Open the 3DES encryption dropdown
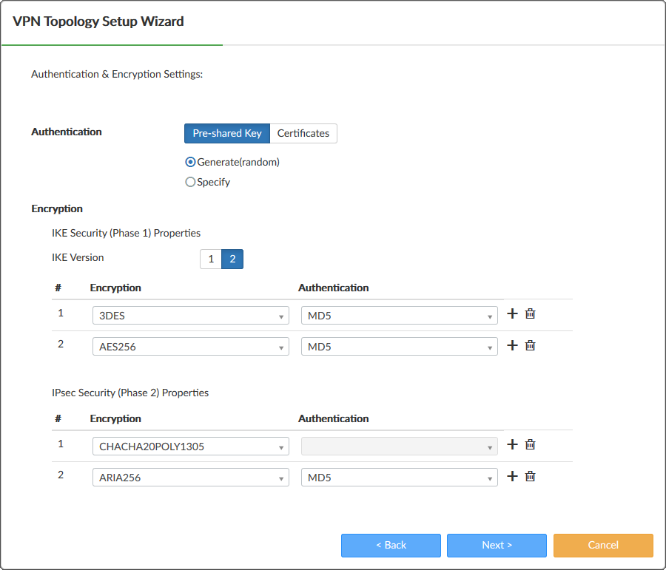This screenshot has width=666, height=570. (x=190, y=315)
